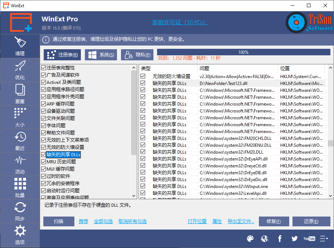Click the results list scroll up arrow
The height and width of the screenshot is (248, 334).
330,68
